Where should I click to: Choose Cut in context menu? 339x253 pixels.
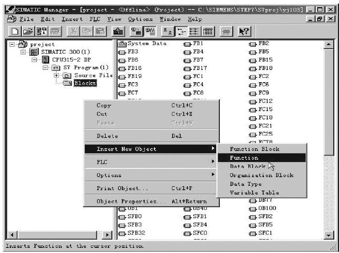point(151,114)
